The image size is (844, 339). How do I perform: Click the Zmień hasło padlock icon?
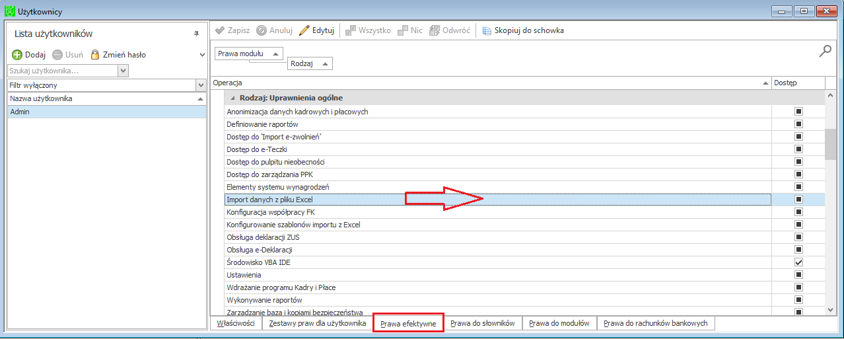pos(95,55)
